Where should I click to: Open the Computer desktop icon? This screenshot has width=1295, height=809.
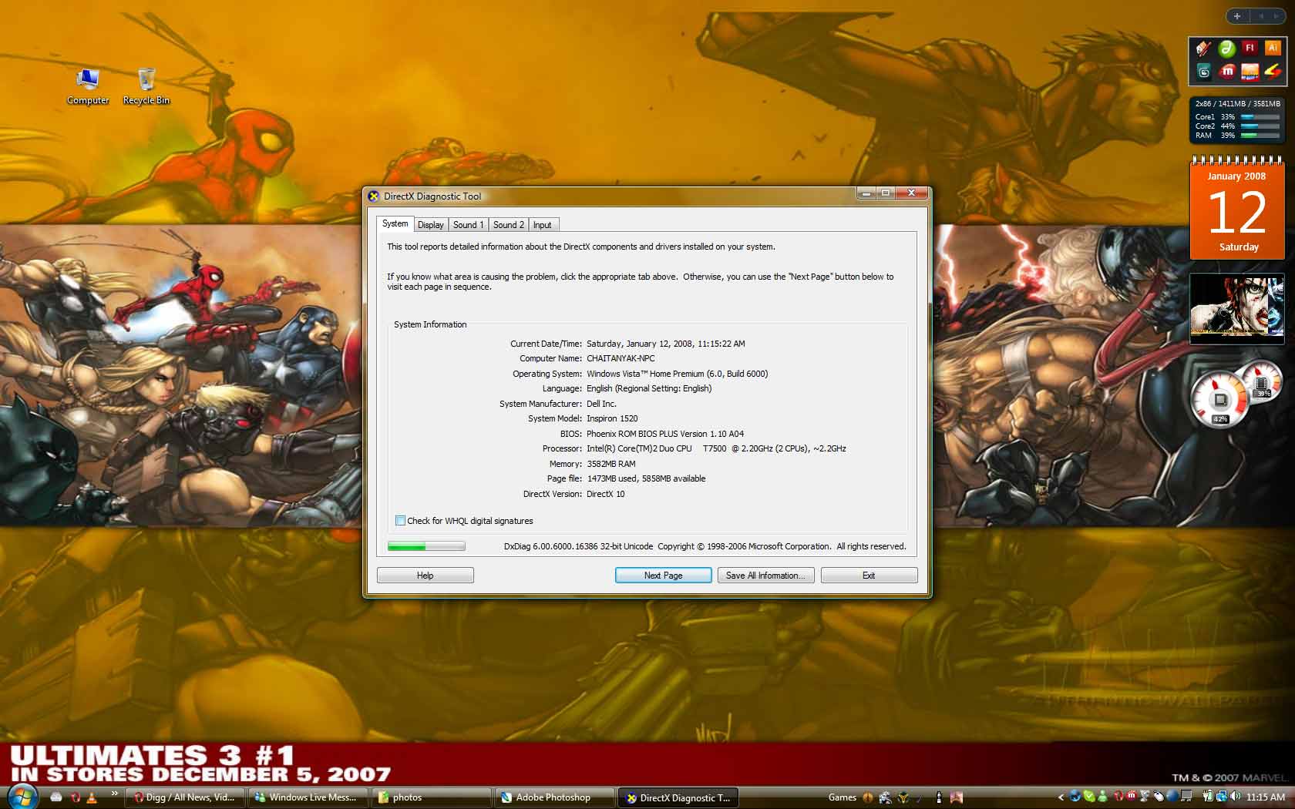point(87,87)
